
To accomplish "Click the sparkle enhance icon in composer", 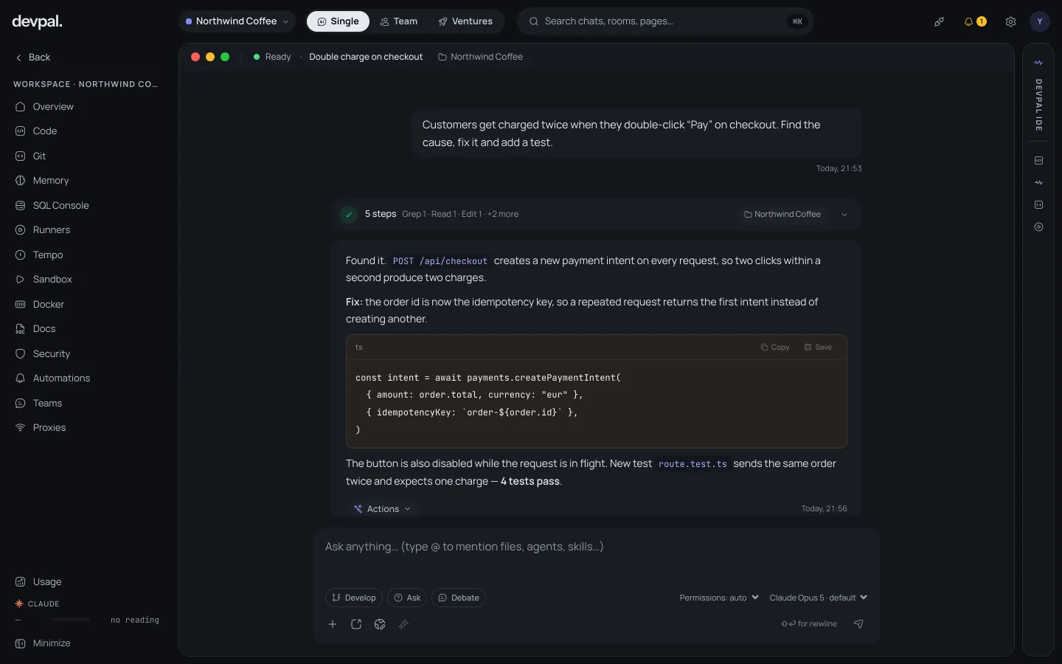I will tap(403, 625).
